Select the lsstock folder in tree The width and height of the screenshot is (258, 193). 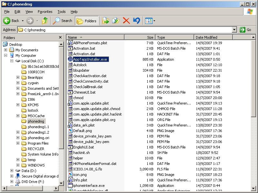33,110
